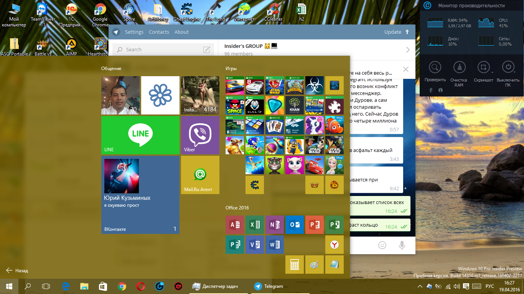Viewport: 524px width, 294px height.
Task: Open the Halo Lite game tile
Action: click(255, 105)
